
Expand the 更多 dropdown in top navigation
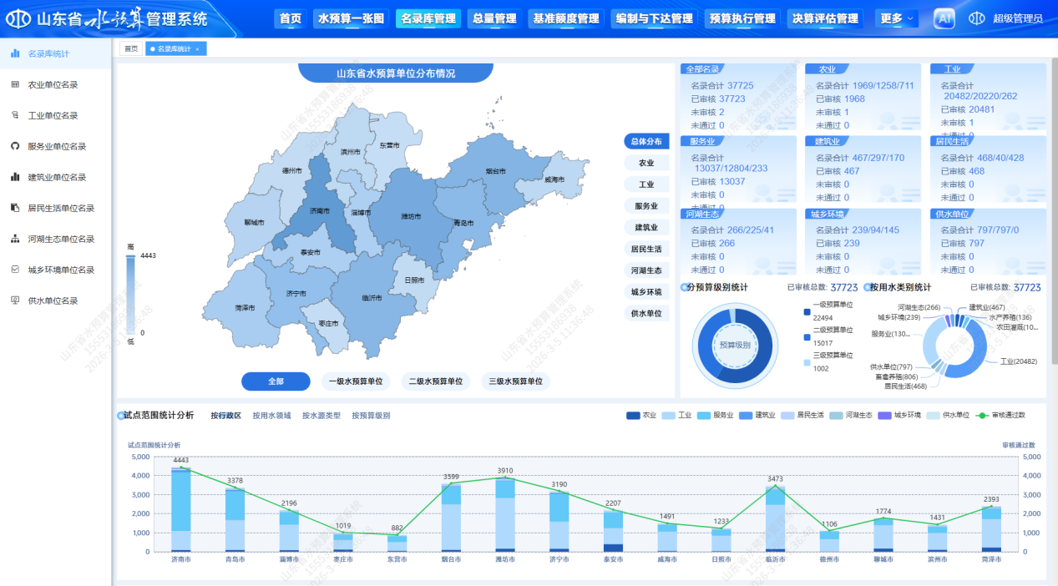(x=897, y=18)
